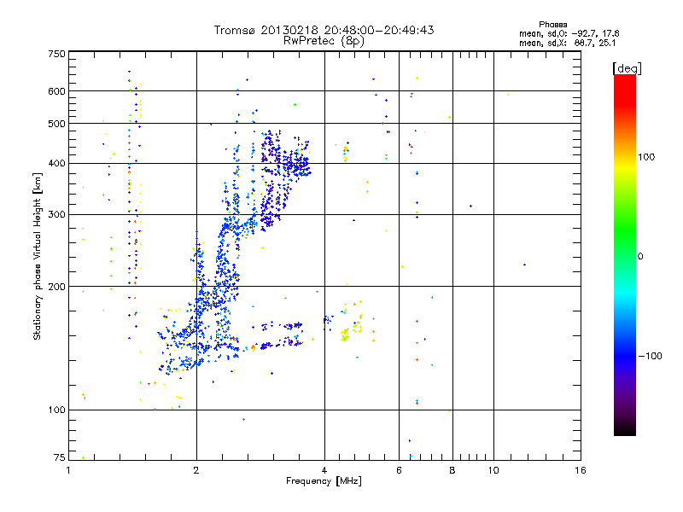Image resolution: width=683 pixels, height=512 pixels.
Task: Click the 'Stationary phase Virtual Height [km]' axis title
Action: pos(38,257)
